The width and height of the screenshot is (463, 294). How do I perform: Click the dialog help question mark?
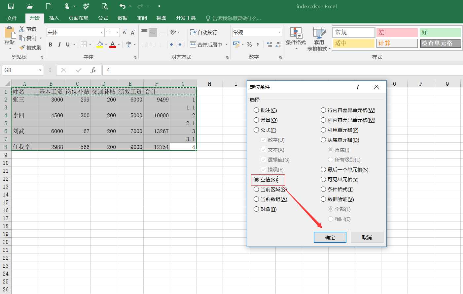[x=357, y=87]
